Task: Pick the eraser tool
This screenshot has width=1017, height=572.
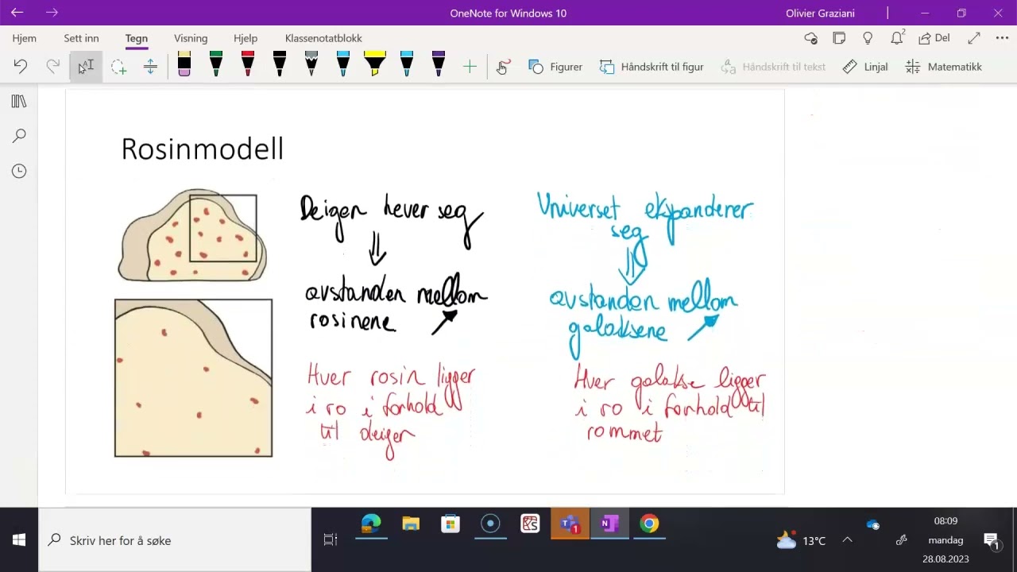Action: [x=184, y=64]
